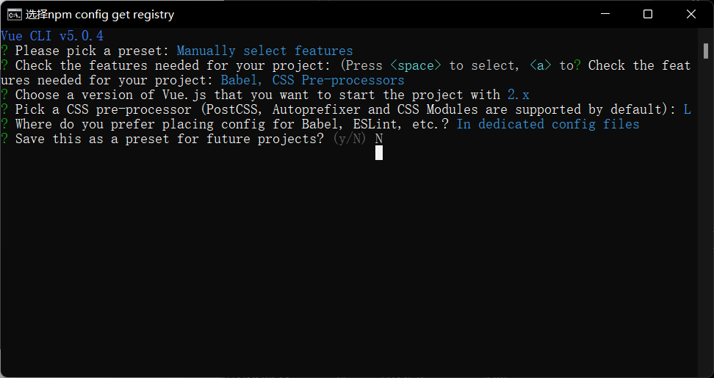Click the blinking cursor block below the prompt
Screen dimensions: 714x378
tap(379, 153)
